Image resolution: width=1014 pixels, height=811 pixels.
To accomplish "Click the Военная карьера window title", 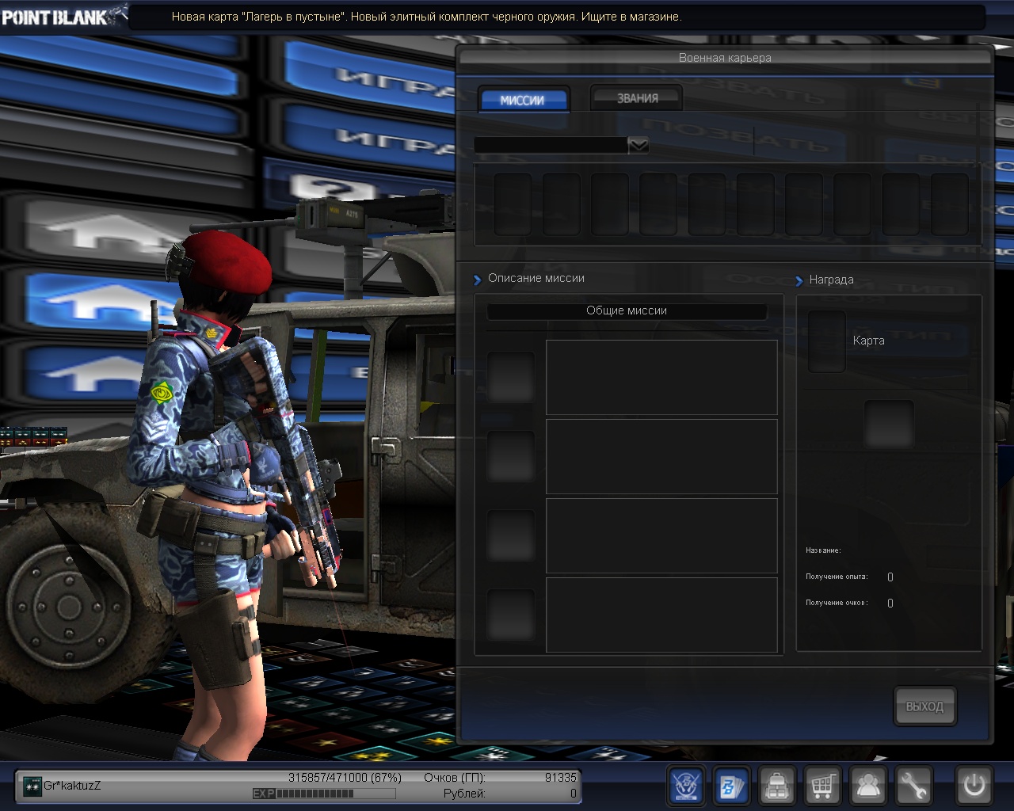I will tap(725, 58).
